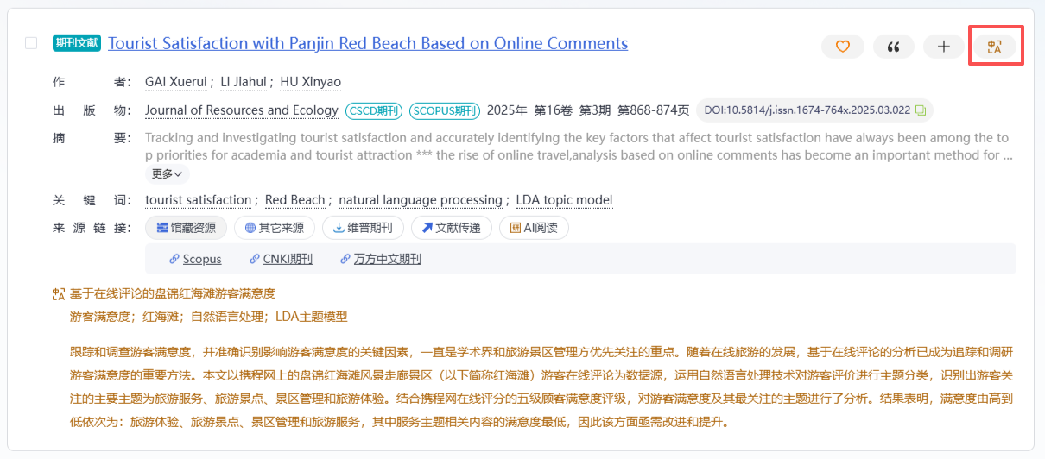Click 2025年 publication year text
Screen dimensions: 1045x459
click(x=507, y=110)
